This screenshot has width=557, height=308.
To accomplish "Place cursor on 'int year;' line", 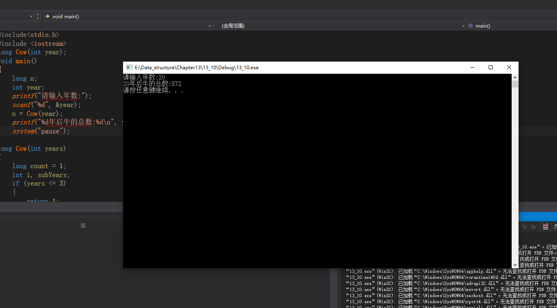I will [28, 88].
